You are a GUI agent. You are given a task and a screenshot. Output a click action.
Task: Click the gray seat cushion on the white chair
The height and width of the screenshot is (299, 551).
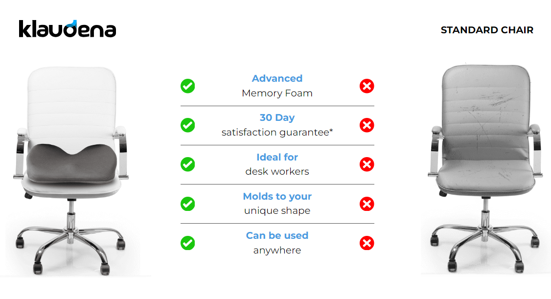pyautogui.click(x=72, y=164)
